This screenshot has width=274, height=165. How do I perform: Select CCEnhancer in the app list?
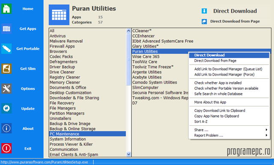pyautogui.click(x=201, y=36)
